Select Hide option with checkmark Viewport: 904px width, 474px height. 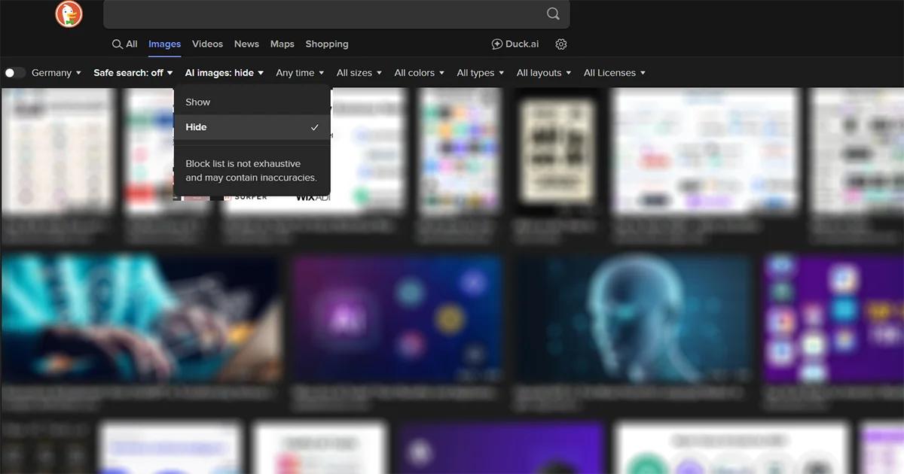(x=252, y=127)
